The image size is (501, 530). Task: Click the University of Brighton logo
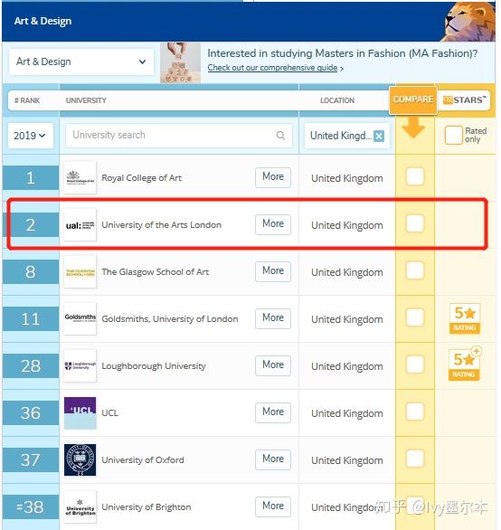coord(80,506)
